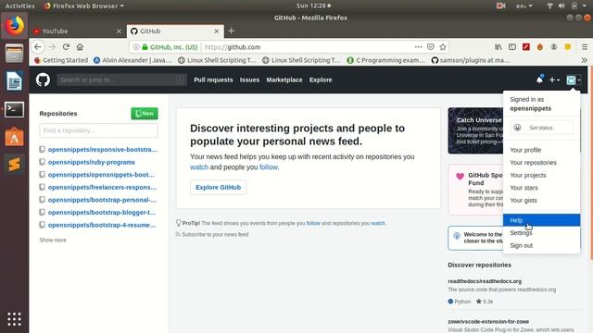593x333 pixels.
Task: Click the GitHub search box
Action: pyautogui.click(x=121, y=80)
